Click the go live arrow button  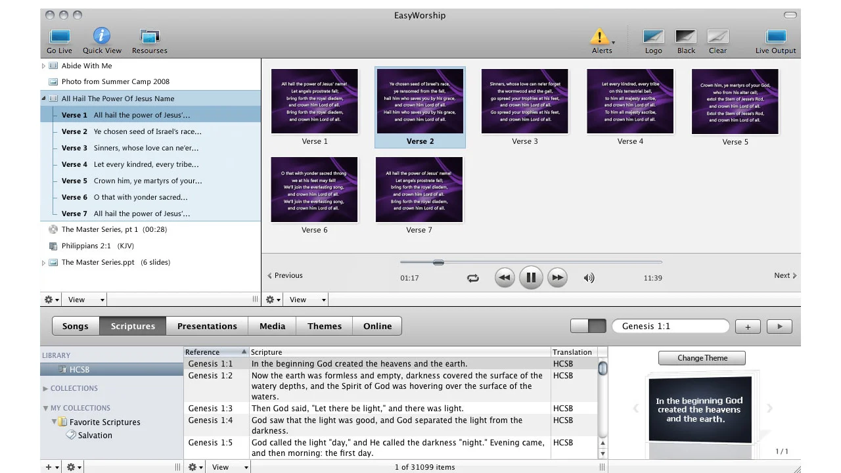tap(779, 327)
